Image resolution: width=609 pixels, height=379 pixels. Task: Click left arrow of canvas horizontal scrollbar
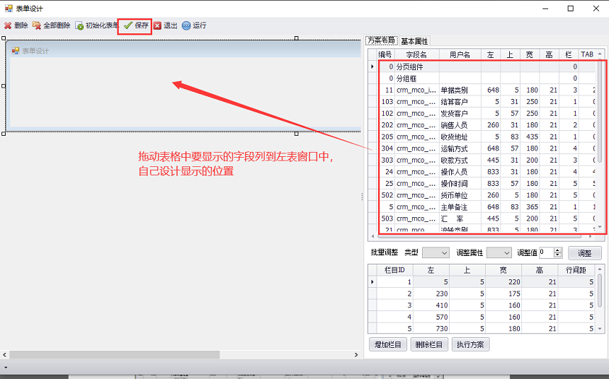click(x=5, y=354)
